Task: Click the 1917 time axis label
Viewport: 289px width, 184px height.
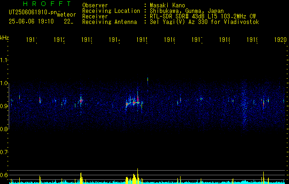Action: pyautogui.click(x=197, y=40)
